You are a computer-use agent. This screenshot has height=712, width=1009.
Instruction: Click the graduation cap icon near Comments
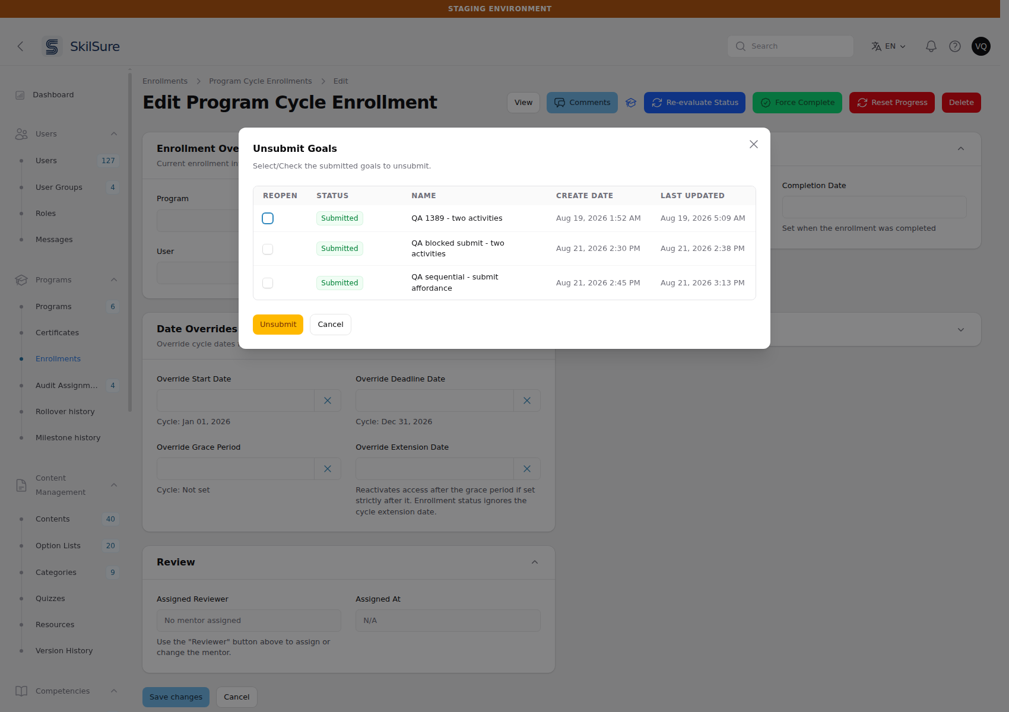click(x=631, y=103)
